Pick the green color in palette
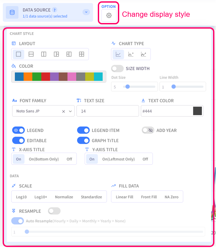Viewport: 218px width, 248px height. [x=37, y=77]
